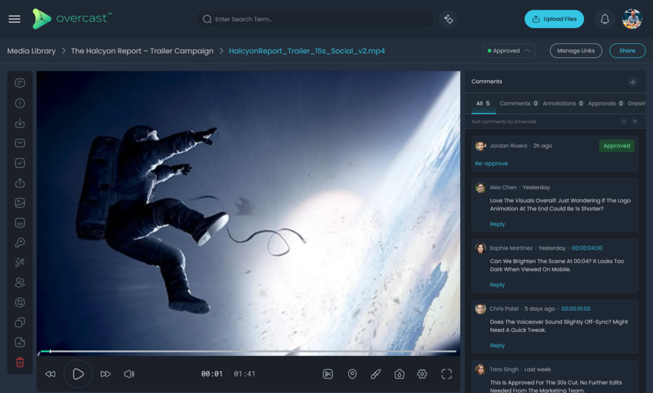The image size is (653, 393).
Task: Click the sparkle icon next to the search bar
Action: coord(448,19)
